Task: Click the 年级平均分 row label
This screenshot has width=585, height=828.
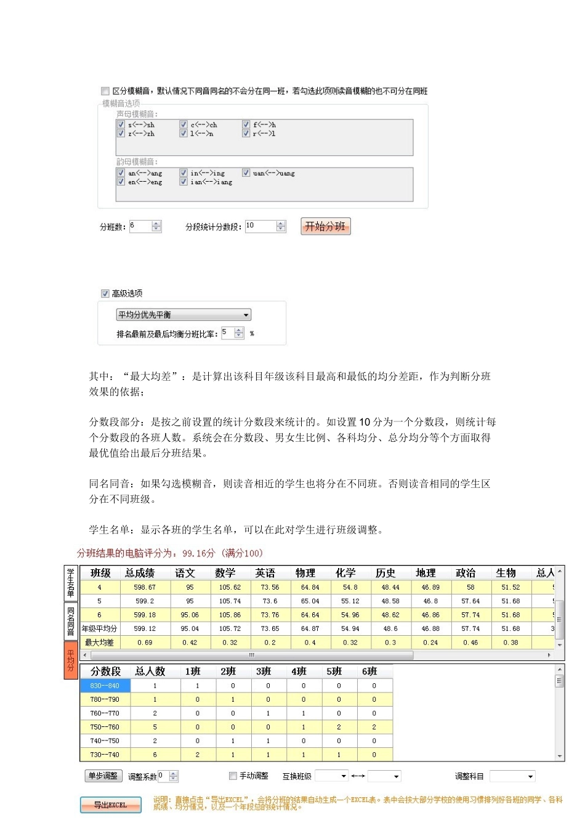Action: pos(100,628)
